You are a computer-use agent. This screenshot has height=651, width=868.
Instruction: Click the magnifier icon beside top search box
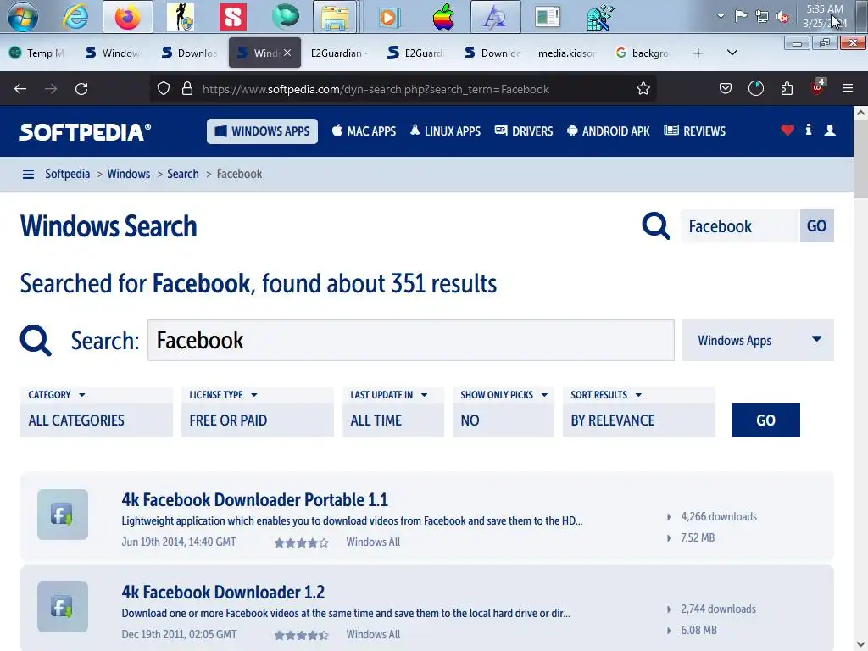coord(656,225)
